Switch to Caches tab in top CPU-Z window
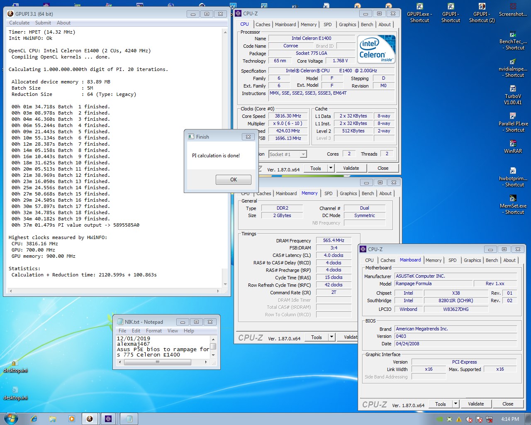This screenshot has height=425, width=531. pos(263,24)
